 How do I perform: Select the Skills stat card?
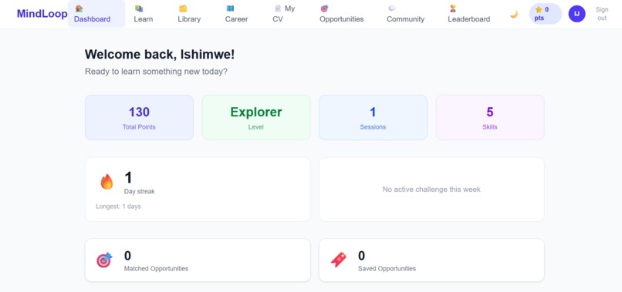490,117
